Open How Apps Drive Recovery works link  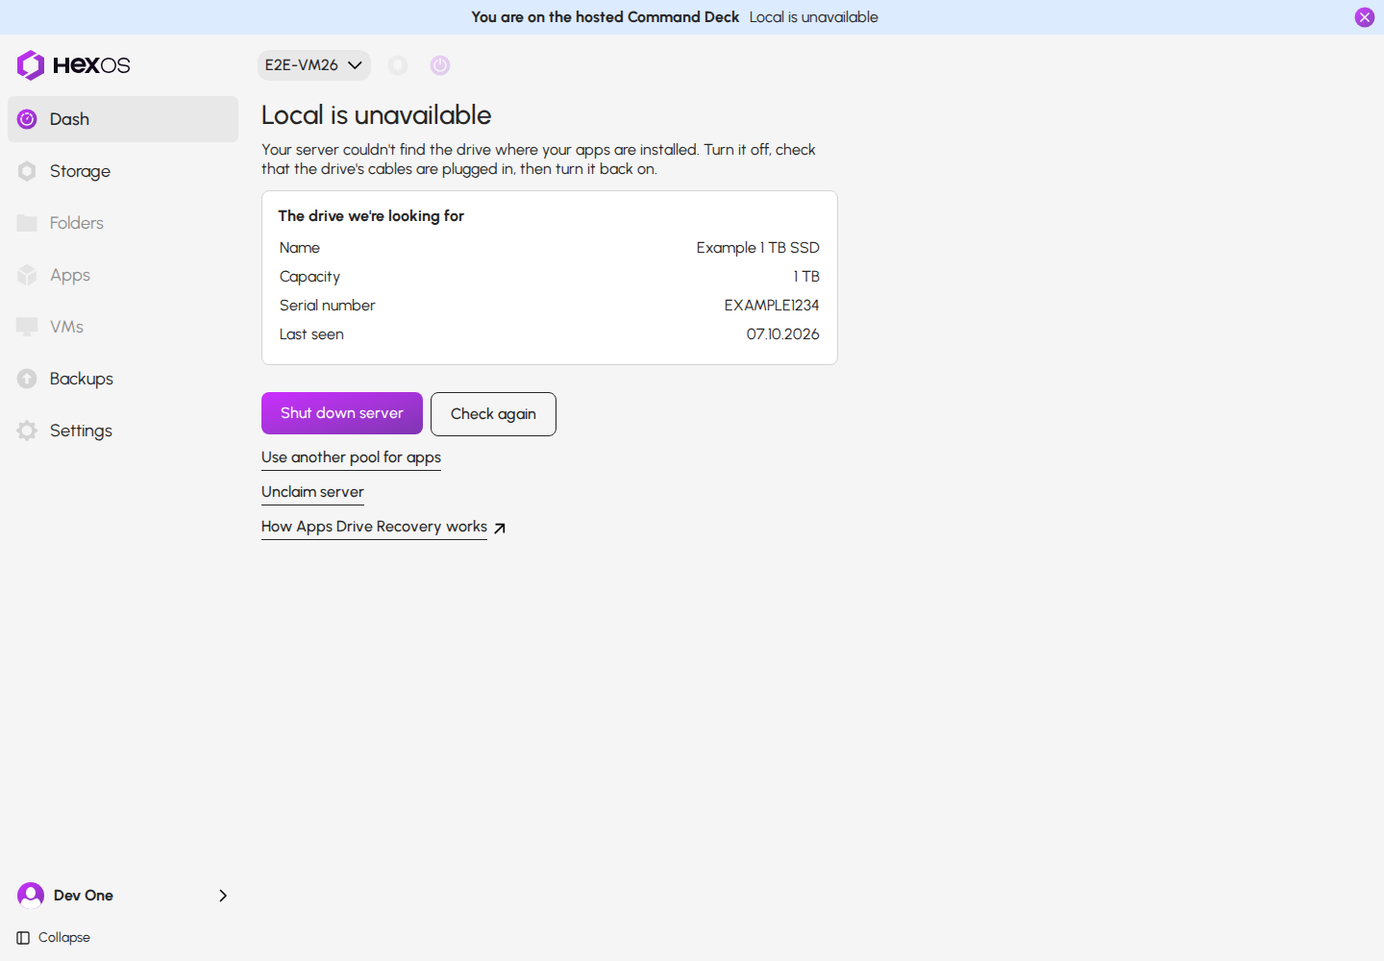(374, 527)
